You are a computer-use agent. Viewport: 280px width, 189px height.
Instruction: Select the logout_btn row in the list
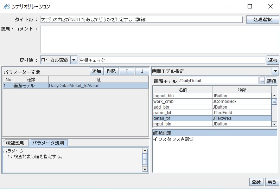tap(182, 96)
